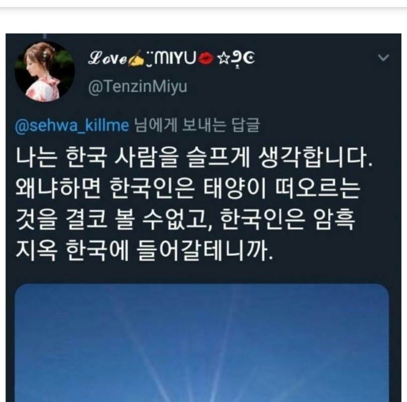Click the crescent moon symbol in name
Viewport: 407px width, 402px height.
[x=249, y=58]
